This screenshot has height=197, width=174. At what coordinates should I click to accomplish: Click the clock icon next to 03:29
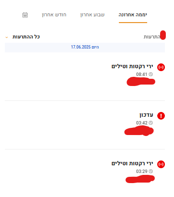pyautogui.click(x=151, y=172)
